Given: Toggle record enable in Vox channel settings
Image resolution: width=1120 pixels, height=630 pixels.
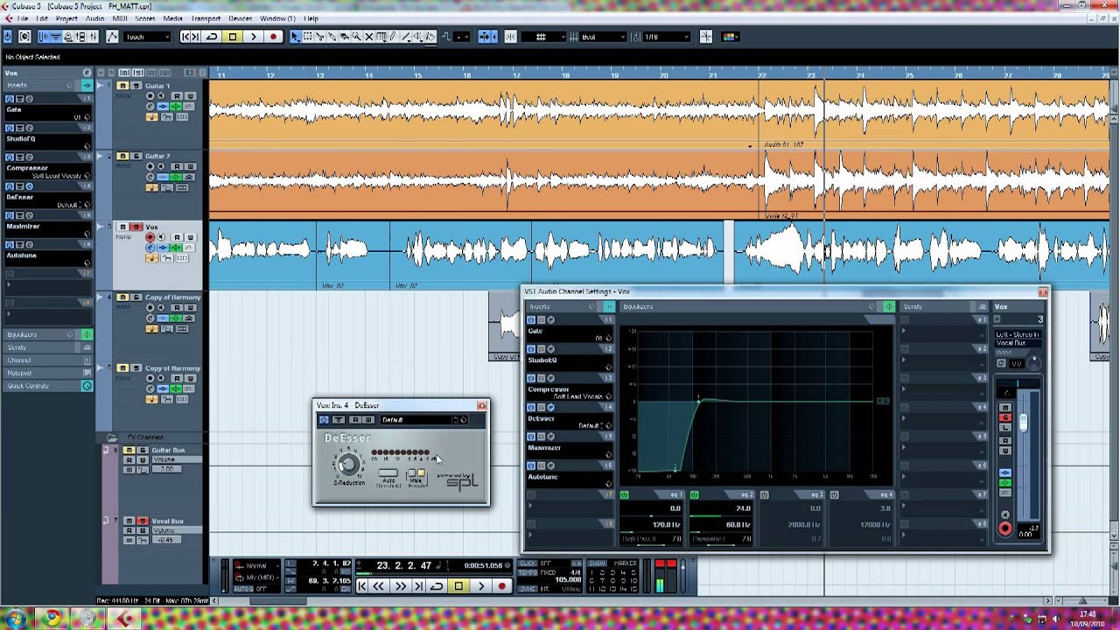Looking at the screenshot, I should (x=1004, y=528).
